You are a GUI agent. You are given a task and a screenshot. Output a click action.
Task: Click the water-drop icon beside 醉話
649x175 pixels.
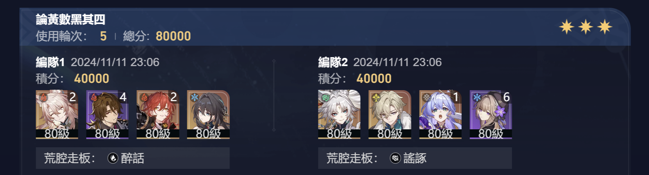[113, 158]
